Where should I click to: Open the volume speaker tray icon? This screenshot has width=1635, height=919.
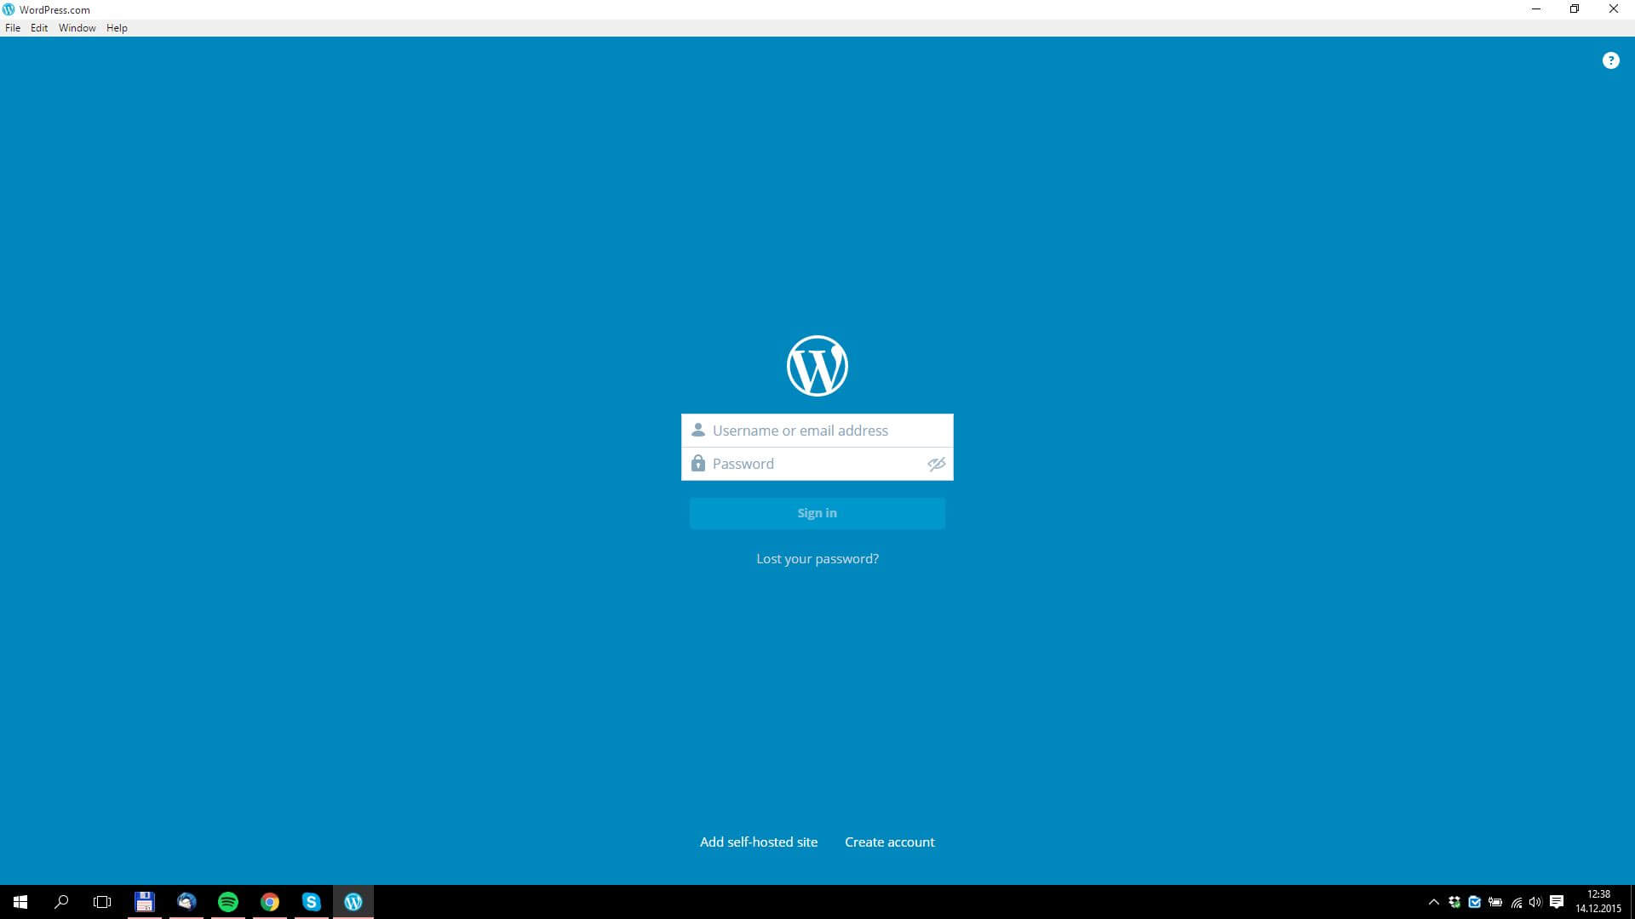[x=1535, y=902]
